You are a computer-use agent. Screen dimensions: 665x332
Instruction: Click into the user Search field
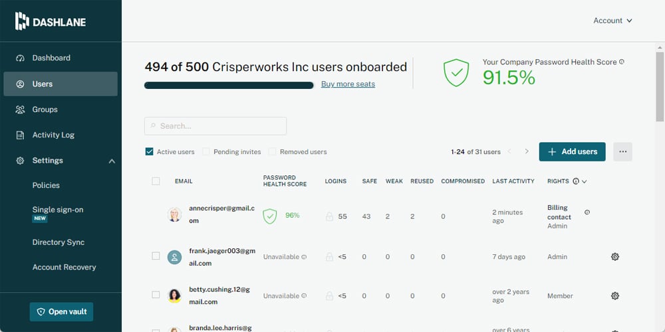[x=215, y=126]
